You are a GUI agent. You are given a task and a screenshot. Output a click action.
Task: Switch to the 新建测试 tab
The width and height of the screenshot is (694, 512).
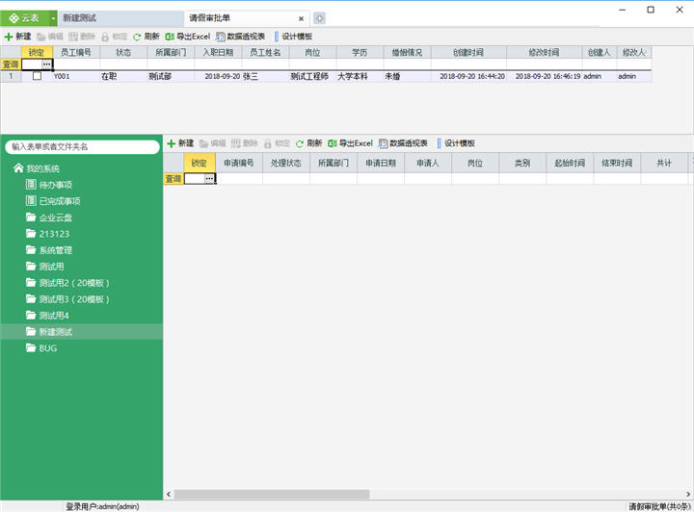(120, 18)
